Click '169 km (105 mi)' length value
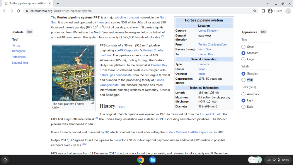 tap(208, 93)
